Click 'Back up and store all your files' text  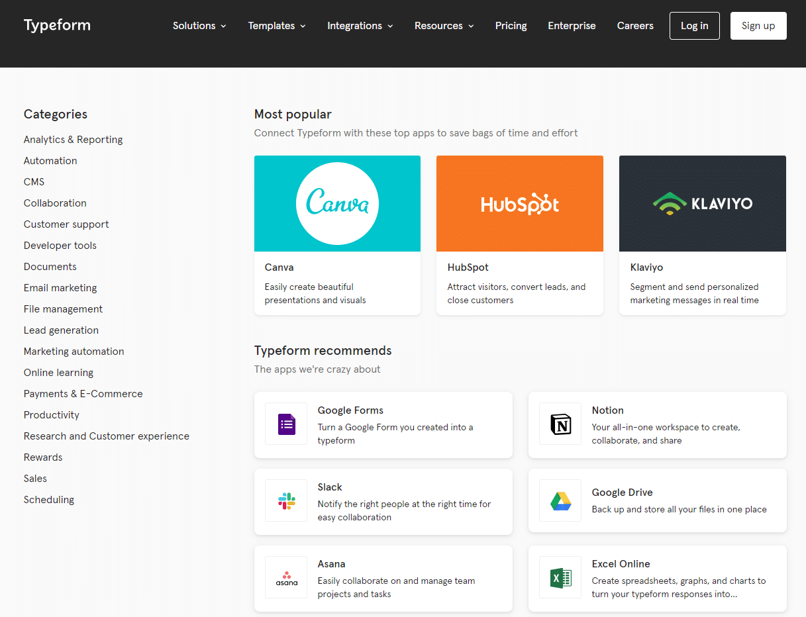[680, 510]
